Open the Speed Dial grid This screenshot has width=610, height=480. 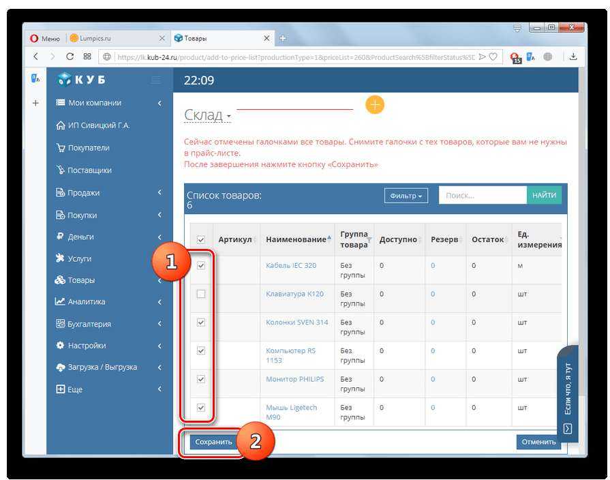pos(87,57)
